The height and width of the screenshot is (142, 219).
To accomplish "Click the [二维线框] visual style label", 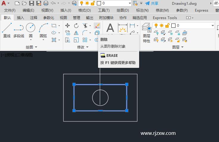I will (x=24, y=55).
